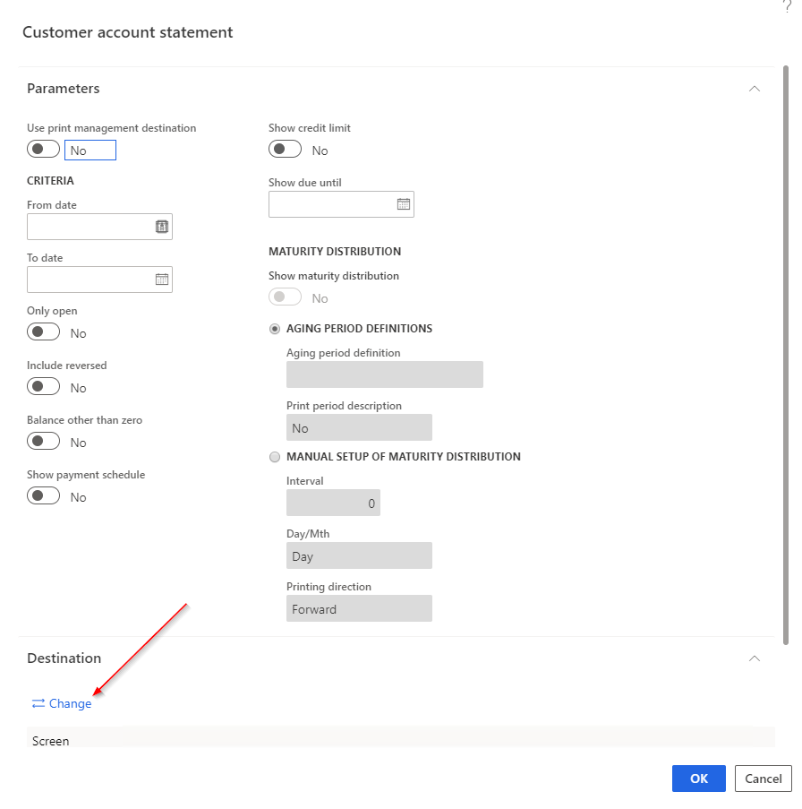The width and height of the screenshot is (802, 809).
Task: Open the To date calendar picker
Action: tap(162, 280)
